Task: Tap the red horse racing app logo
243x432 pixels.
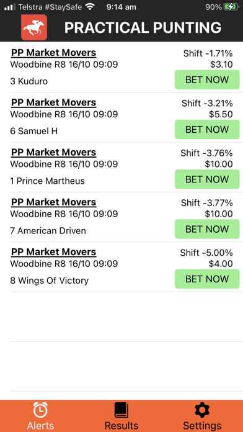Action: (x=34, y=27)
